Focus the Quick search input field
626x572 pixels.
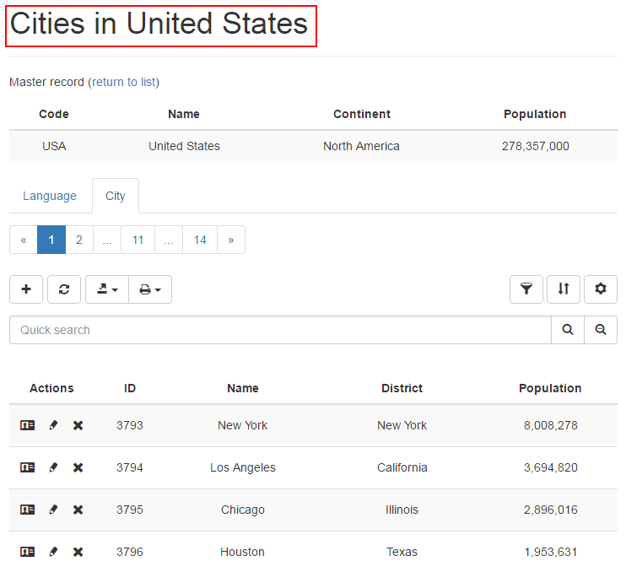point(280,330)
